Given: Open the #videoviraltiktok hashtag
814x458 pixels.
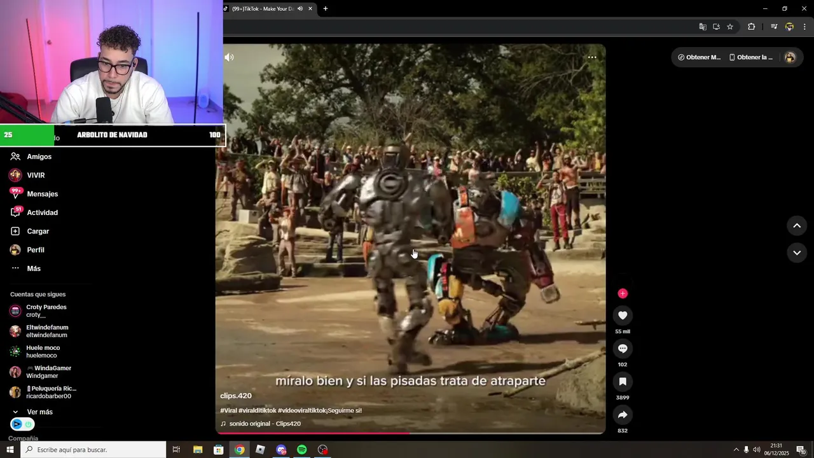Looking at the screenshot, I should [301, 410].
